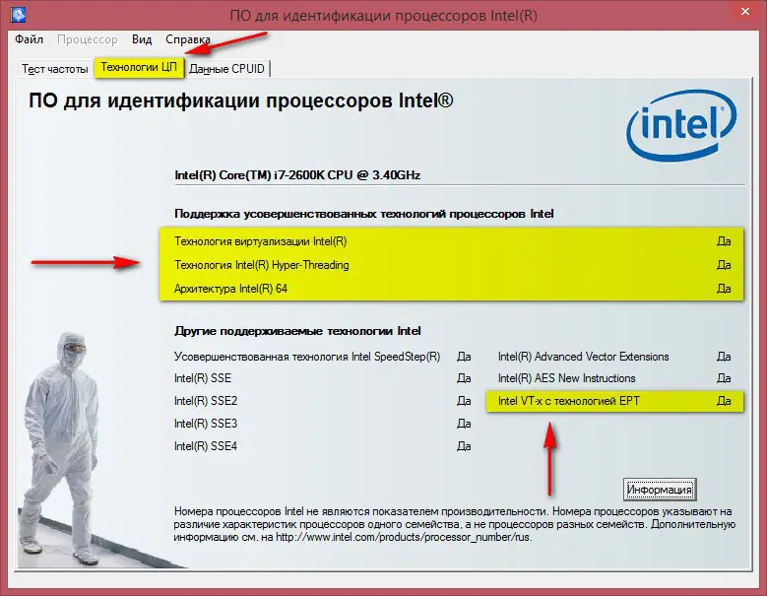This screenshot has height=596, width=767.
Task: Open the Справка menu
Action: [x=188, y=39]
